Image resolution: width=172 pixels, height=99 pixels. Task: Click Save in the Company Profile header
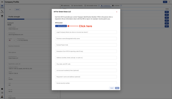165,2
